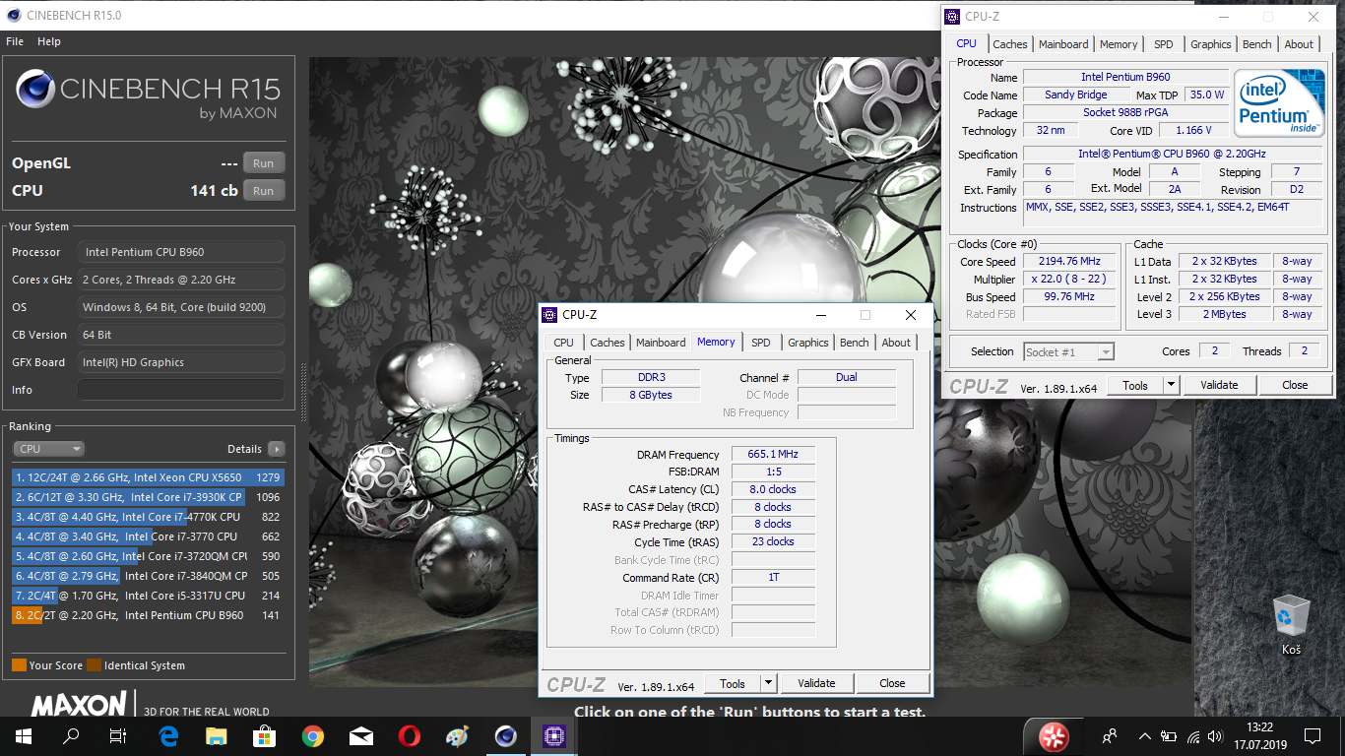Open About tab in Memory window

[x=896, y=343]
